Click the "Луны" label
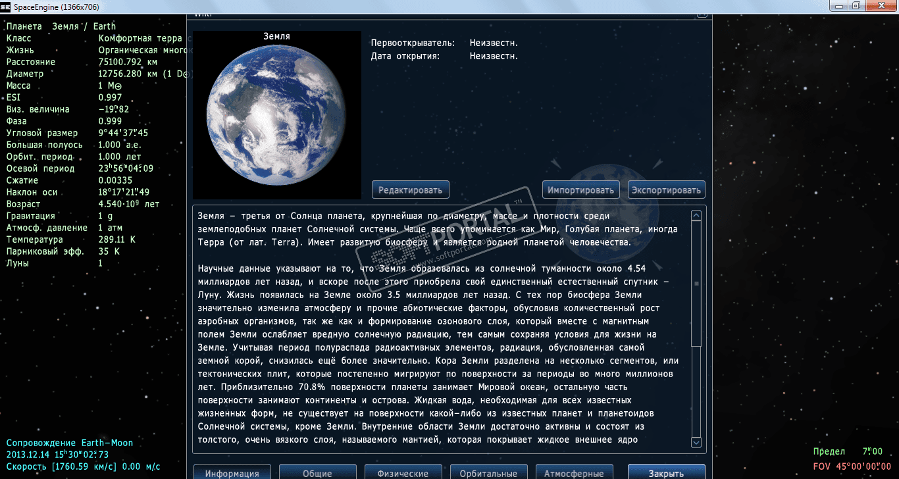This screenshot has height=479, width=899. tap(18, 263)
